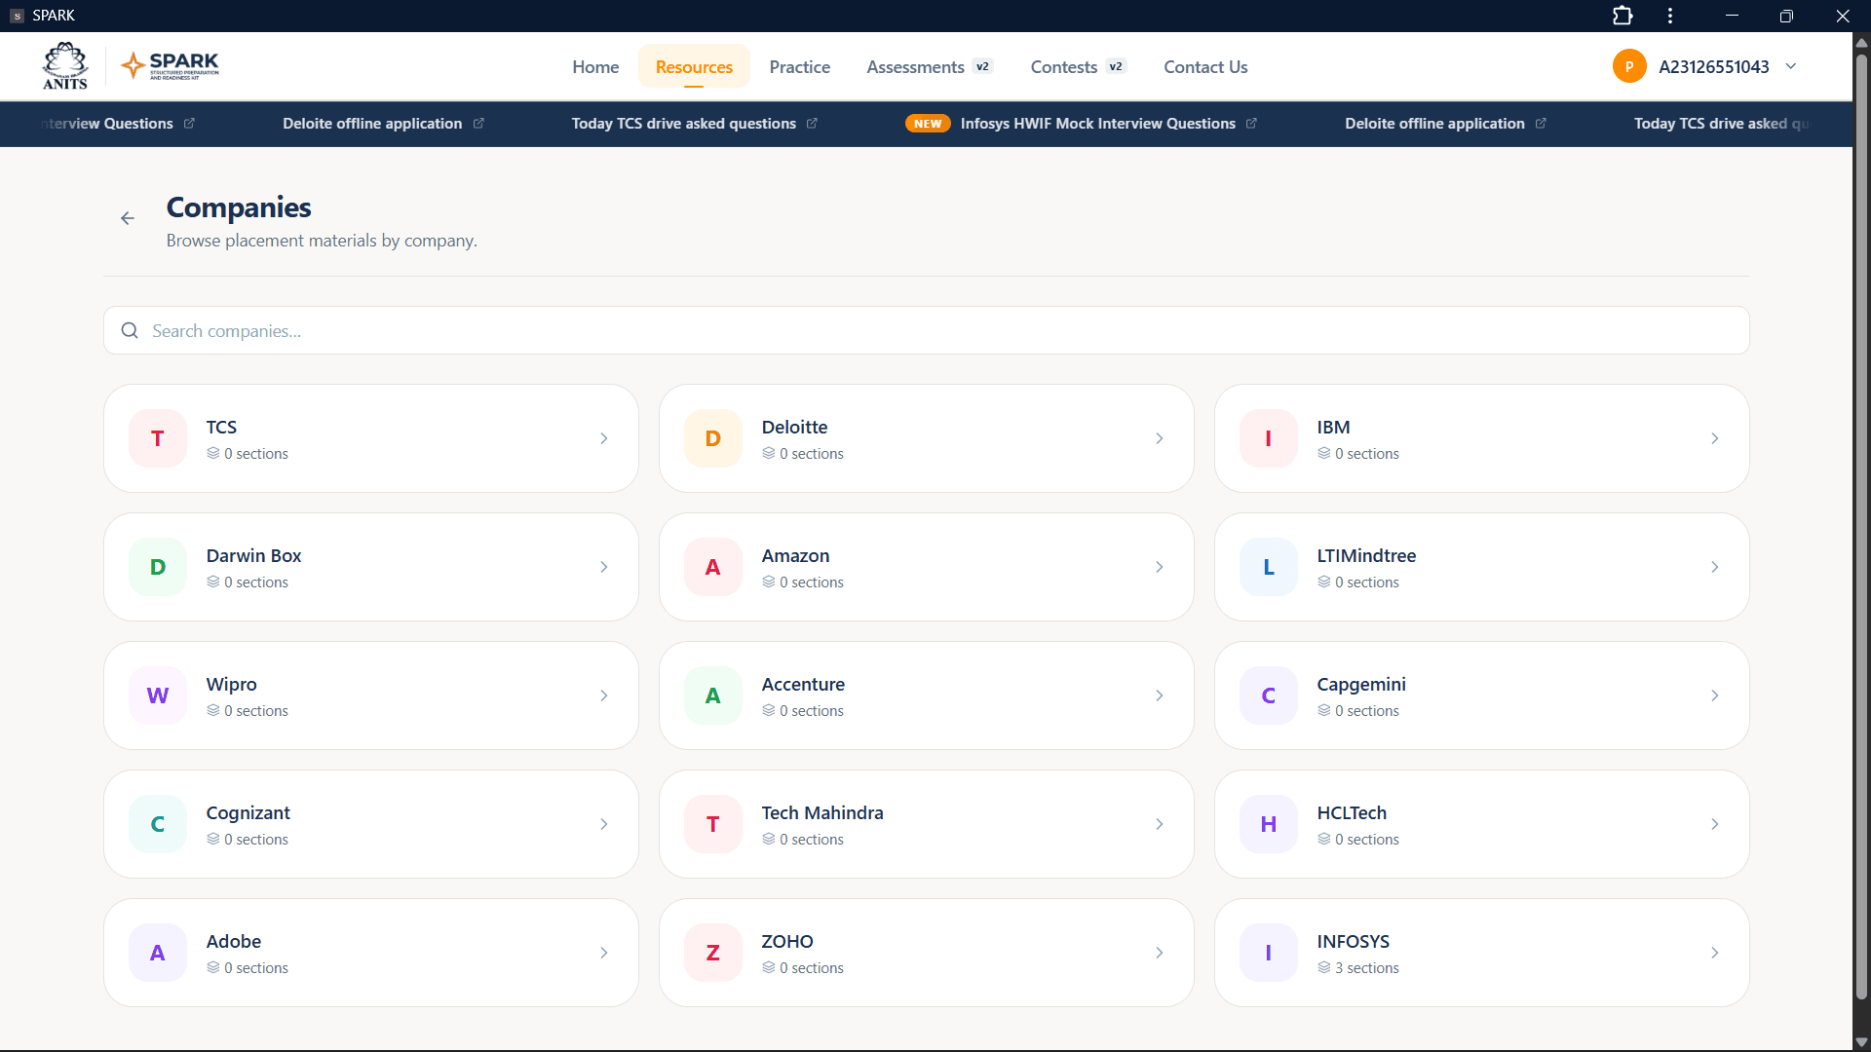Click the Accenture letter avatar
Viewport: 1871px width, 1052px height.
713,695
